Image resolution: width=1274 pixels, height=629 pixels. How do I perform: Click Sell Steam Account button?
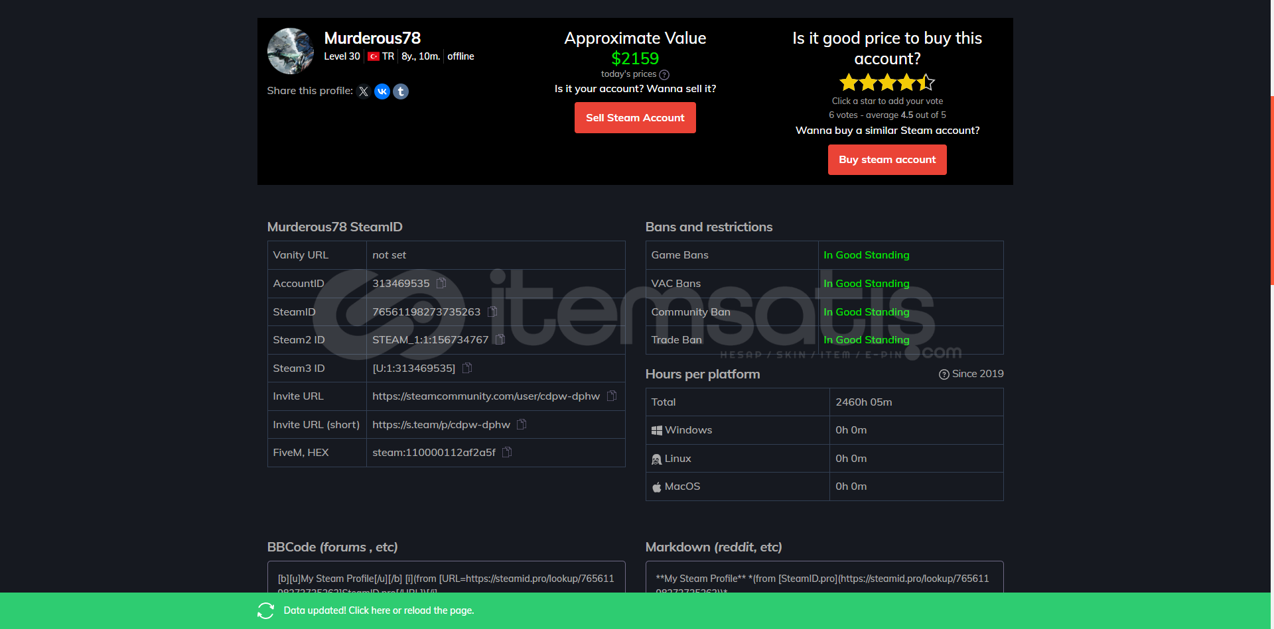[635, 117]
